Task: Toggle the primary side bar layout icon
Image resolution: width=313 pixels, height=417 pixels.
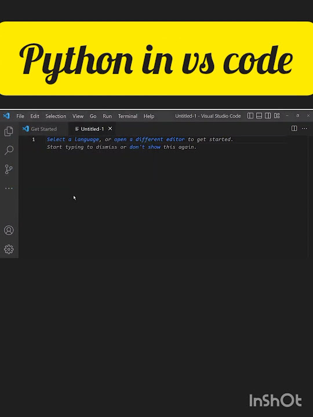Action: (x=250, y=116)
